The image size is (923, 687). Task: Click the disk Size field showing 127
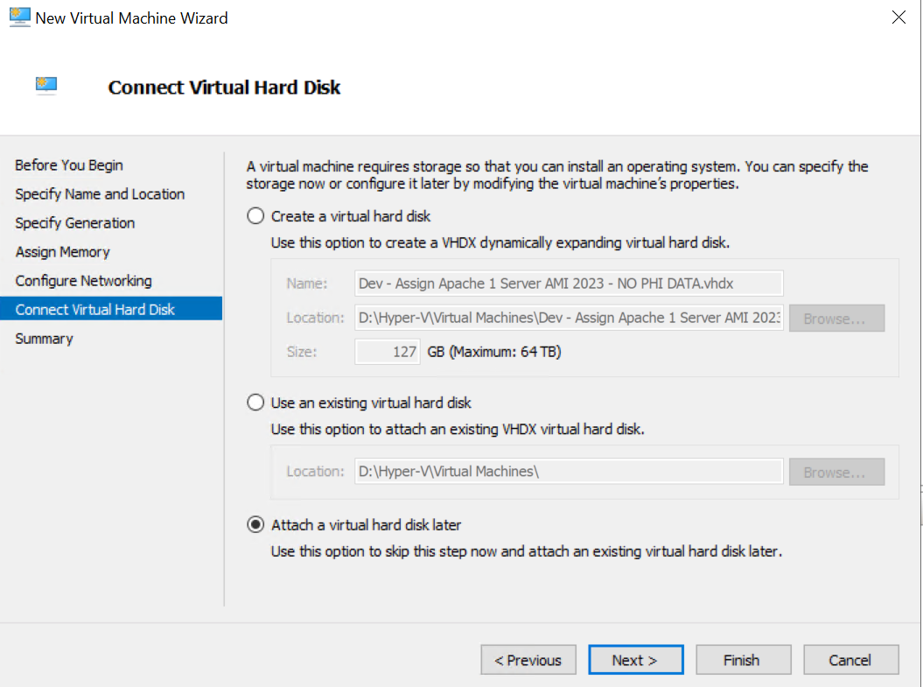388,352
